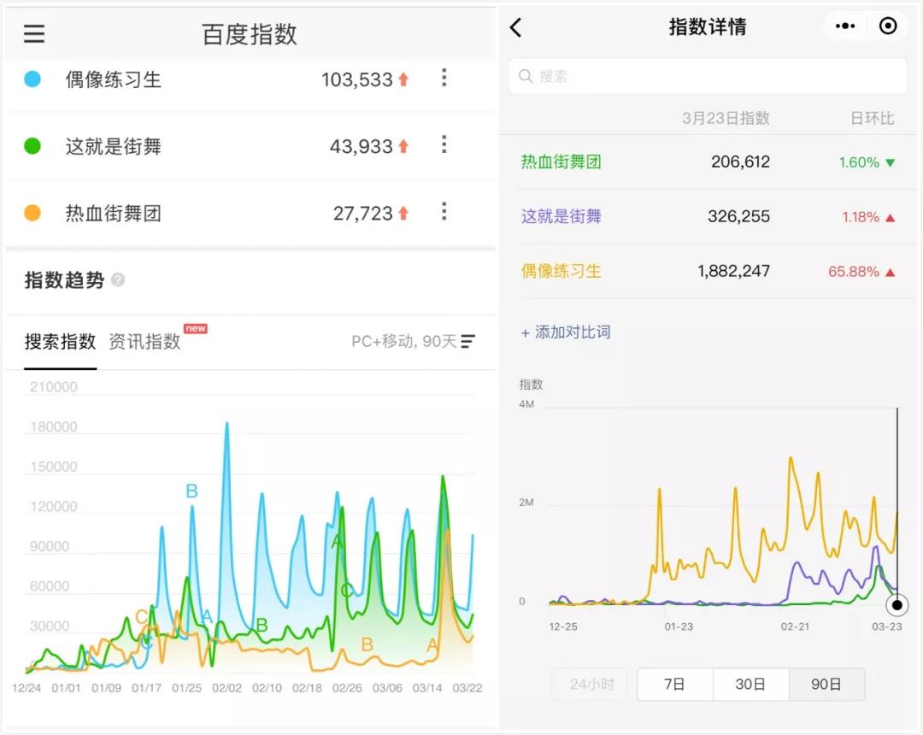Open the hamburger menu in 百度指数

pyautogui.click(x=34, y=34)
